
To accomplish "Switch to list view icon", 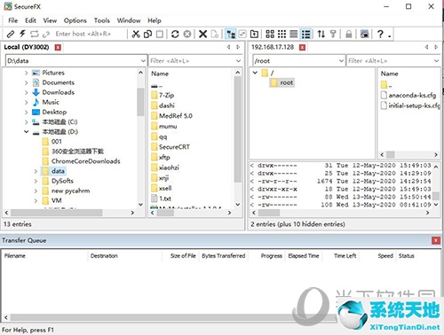I will coord(294,34).
